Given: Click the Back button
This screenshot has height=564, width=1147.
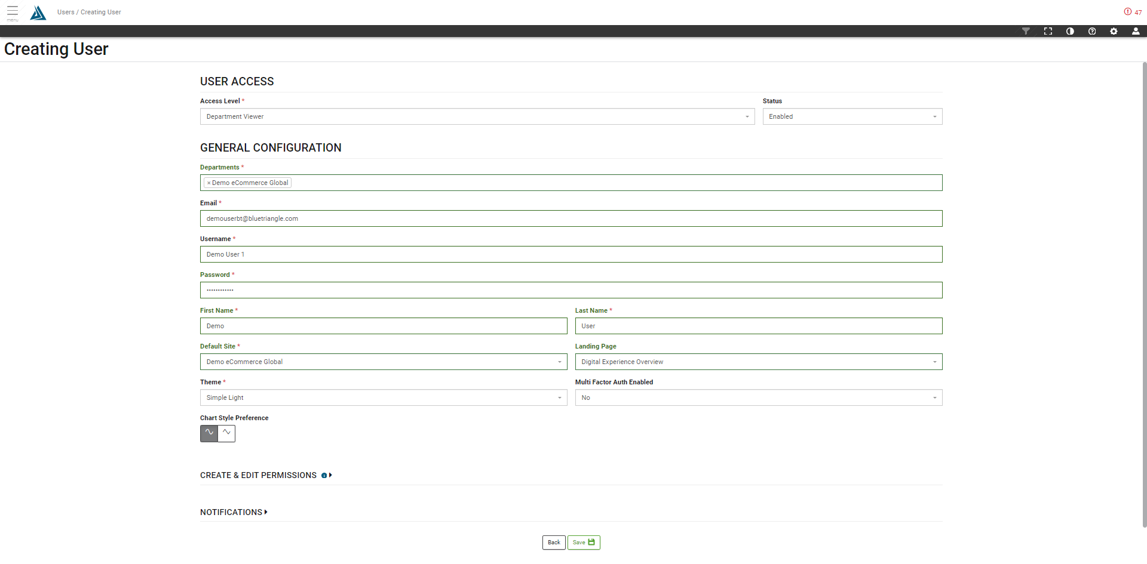Looking at the screenshot, I should 554,543.
